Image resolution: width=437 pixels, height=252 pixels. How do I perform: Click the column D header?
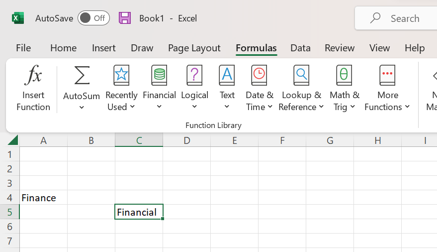[186, 140]
